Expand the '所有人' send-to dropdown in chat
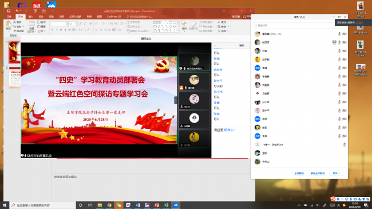372x209 pixels. [229, 130]
